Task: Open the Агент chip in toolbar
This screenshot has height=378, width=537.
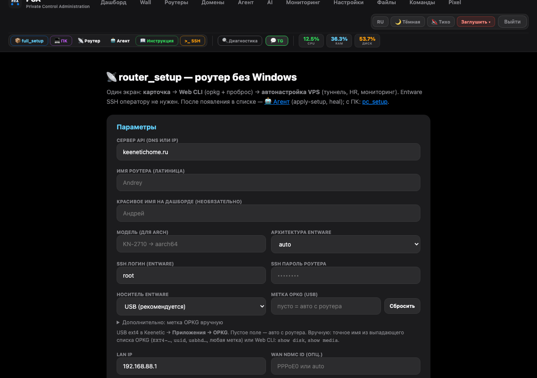Action: pyautogui.click(x=120, y=41)
